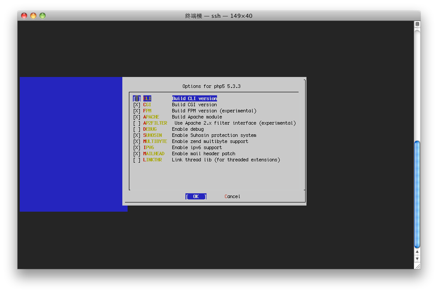Image resolution: width=438 pixels, height=293 pixels.
Task: Click the 'Enable ipv6 support' description
Action: (197, 148)
